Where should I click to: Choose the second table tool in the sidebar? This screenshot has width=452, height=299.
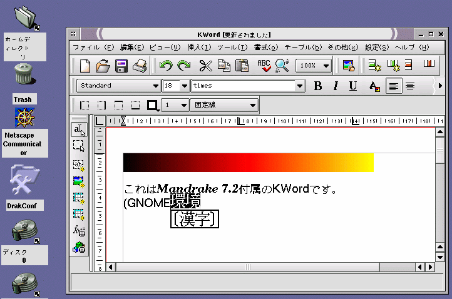[x=78, y=215]
